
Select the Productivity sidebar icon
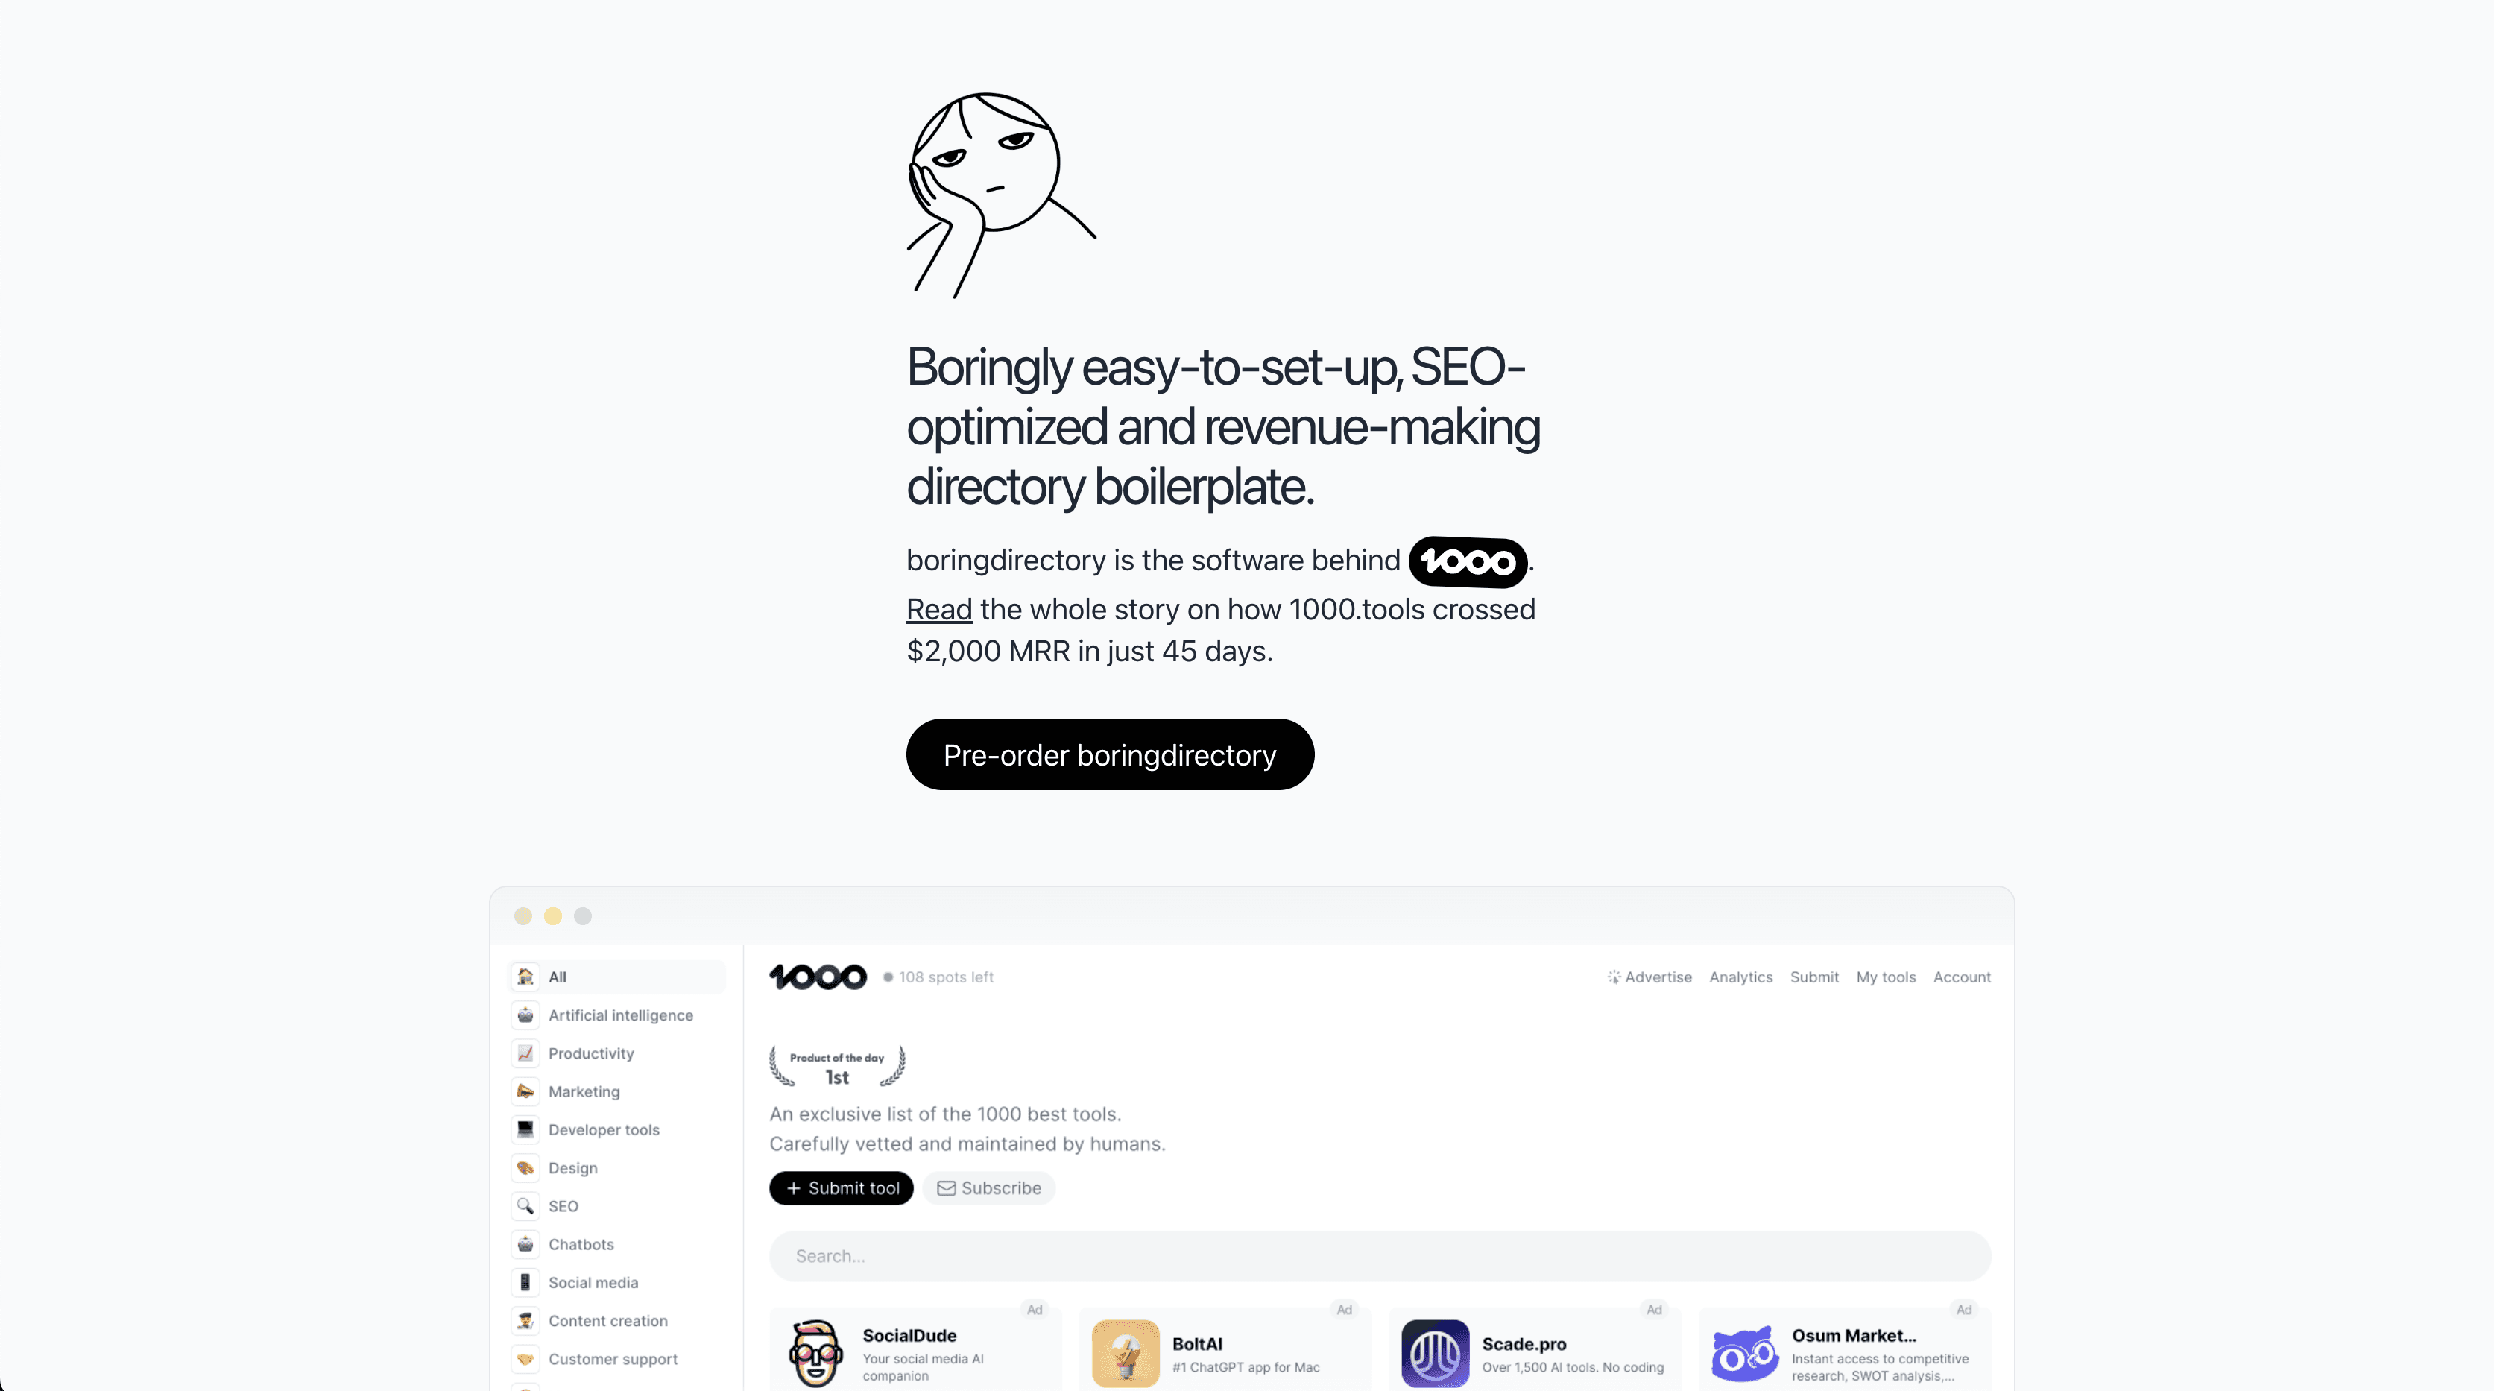(x=526, y=1053)
